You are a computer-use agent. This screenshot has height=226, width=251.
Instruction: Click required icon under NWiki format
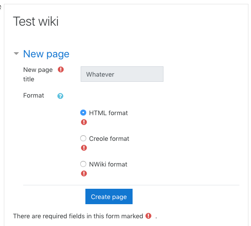pyautogui.click(x=84, y=173)
